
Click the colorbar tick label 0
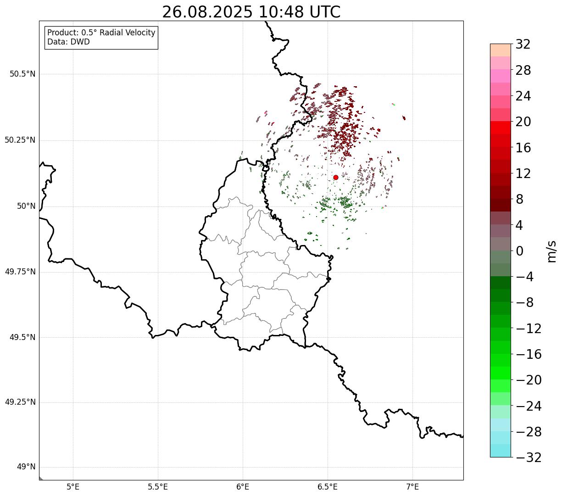519,251
